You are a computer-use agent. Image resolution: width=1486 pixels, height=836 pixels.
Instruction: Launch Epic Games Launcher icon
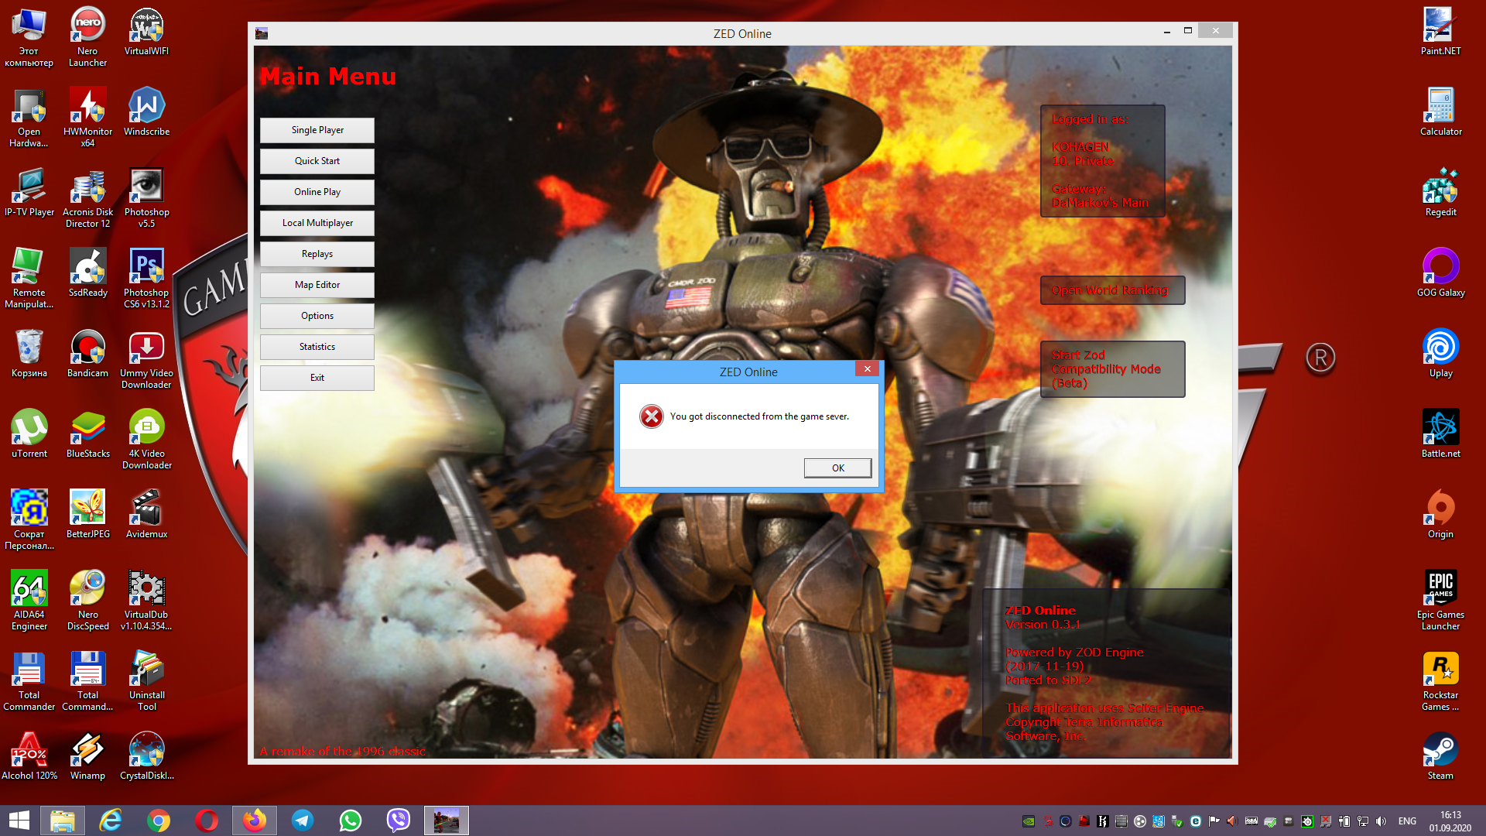1440,601
